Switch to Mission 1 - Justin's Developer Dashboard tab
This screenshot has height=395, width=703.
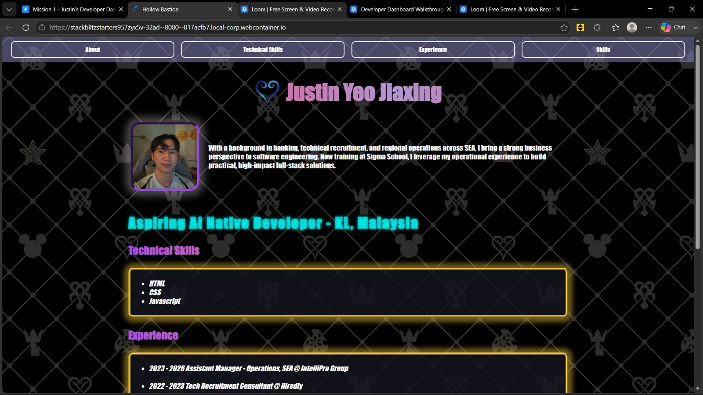coord(73,9)
